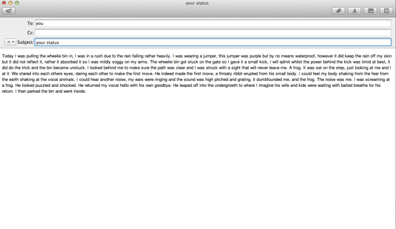
Task: Minimize the compose window with the yellow button
Action: (x=10, y=3)
